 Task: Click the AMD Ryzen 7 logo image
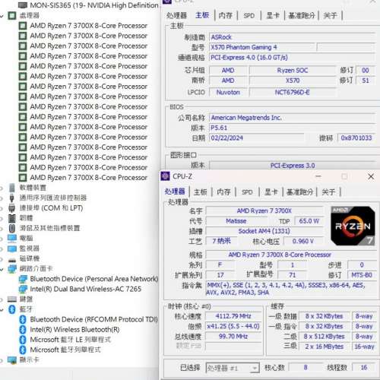[x=353, y=226]
